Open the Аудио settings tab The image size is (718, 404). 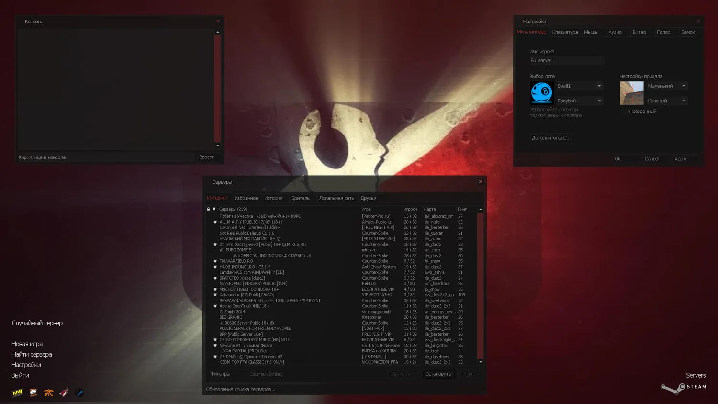pos(615,32)
